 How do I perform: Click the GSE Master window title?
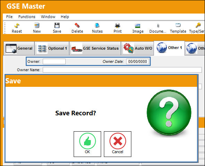pyautogui.click(x=26, y=6)
